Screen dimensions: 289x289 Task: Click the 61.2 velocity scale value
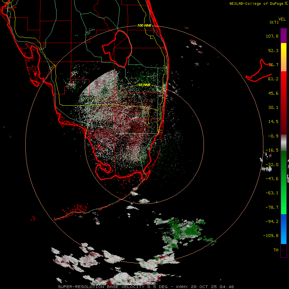click(273, 79)
